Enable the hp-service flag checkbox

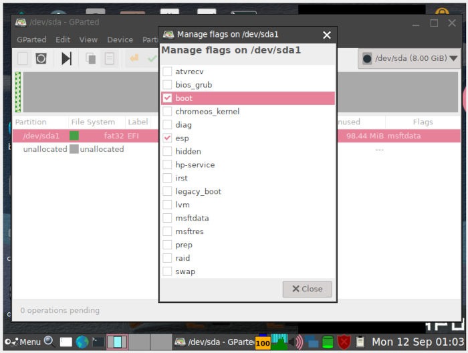click(x=167, y=164)
